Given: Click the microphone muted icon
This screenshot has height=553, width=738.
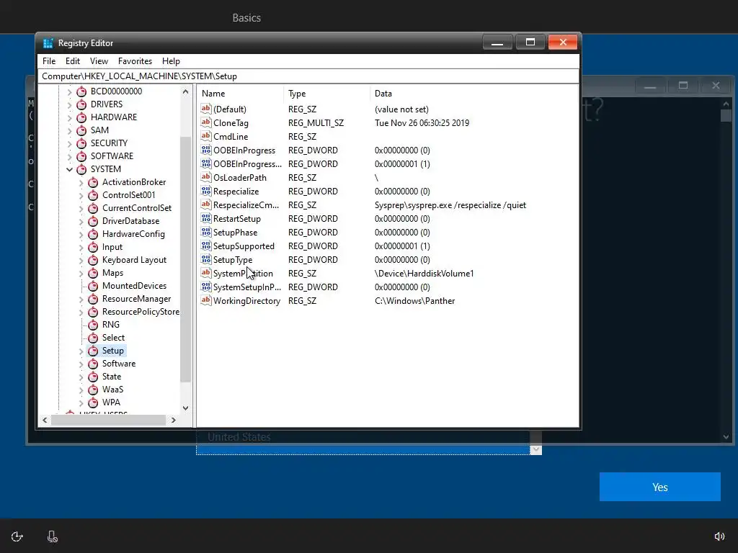Looking at the screenshot, I should [x=52, y=536].
